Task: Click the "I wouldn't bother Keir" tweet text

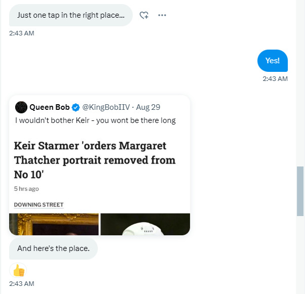Action: click(x=95, y=120)
